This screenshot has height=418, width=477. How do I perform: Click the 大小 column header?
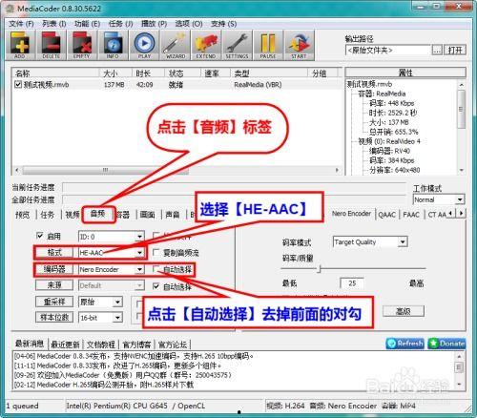point(115,73)
